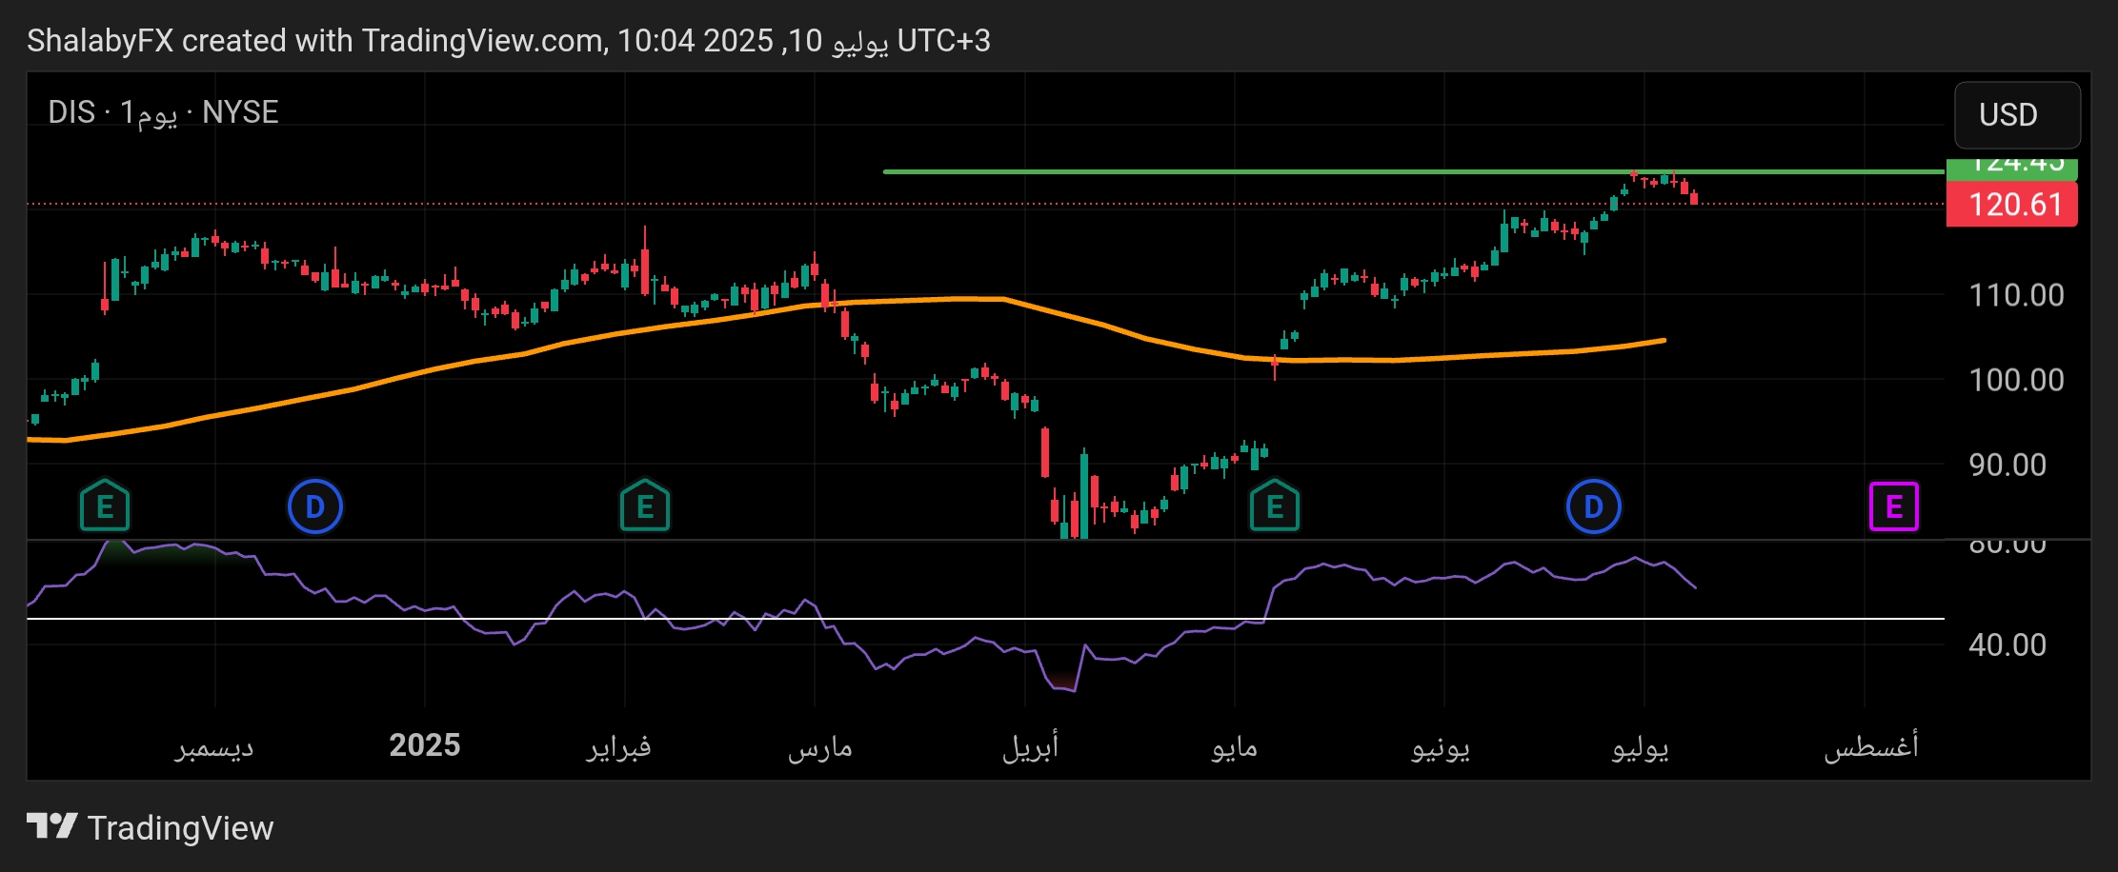Click the December dividend D marker
This screenshot has width=2118, height=872.
[x=315, y=506]
